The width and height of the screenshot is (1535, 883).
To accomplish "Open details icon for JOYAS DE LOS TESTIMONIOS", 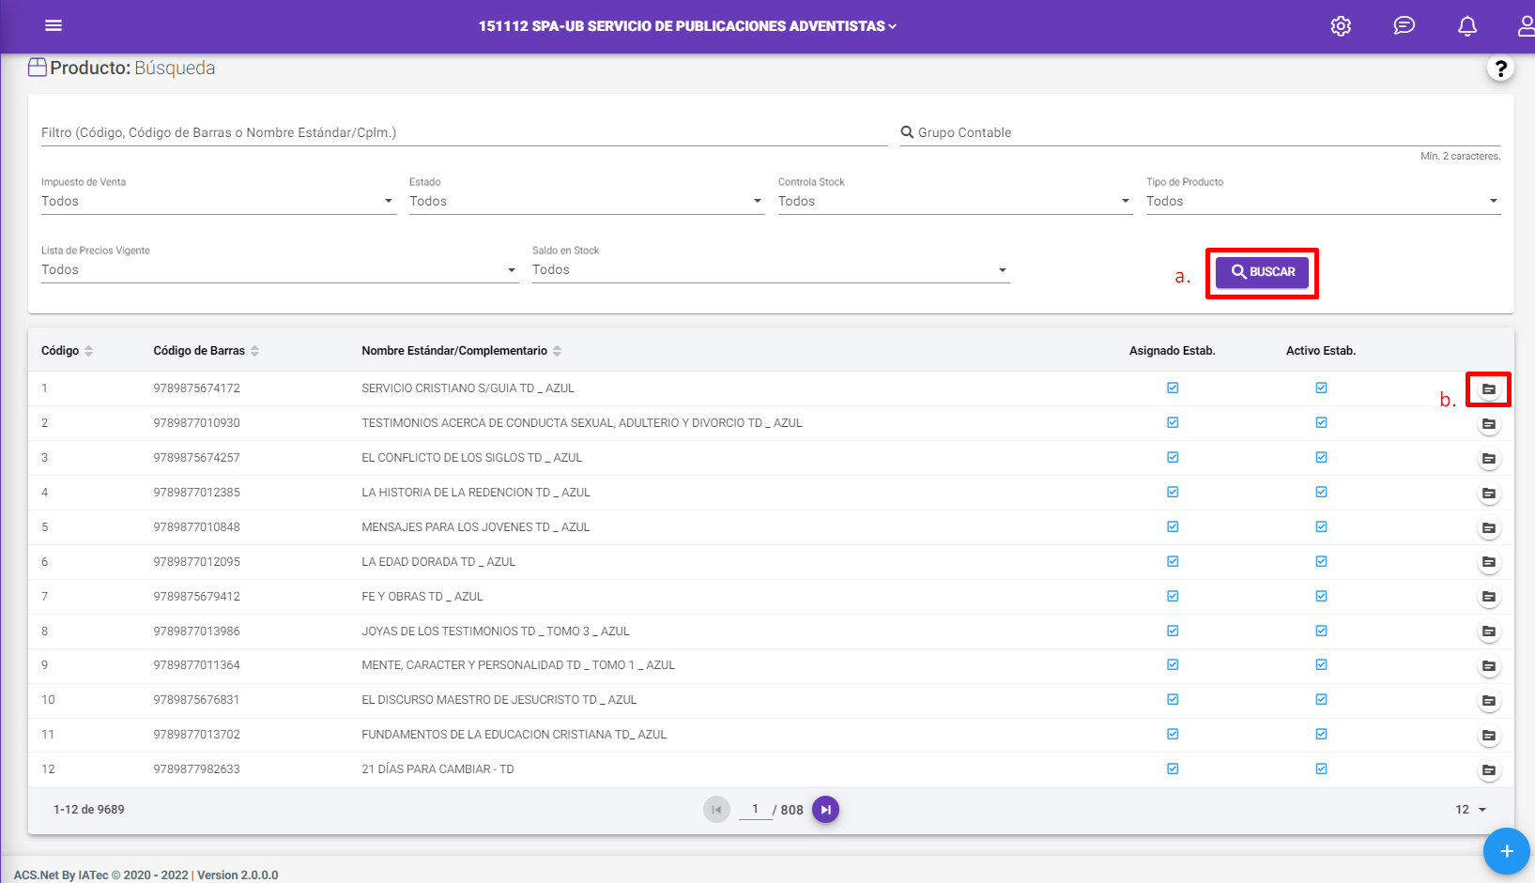I will click(1489, 632).
